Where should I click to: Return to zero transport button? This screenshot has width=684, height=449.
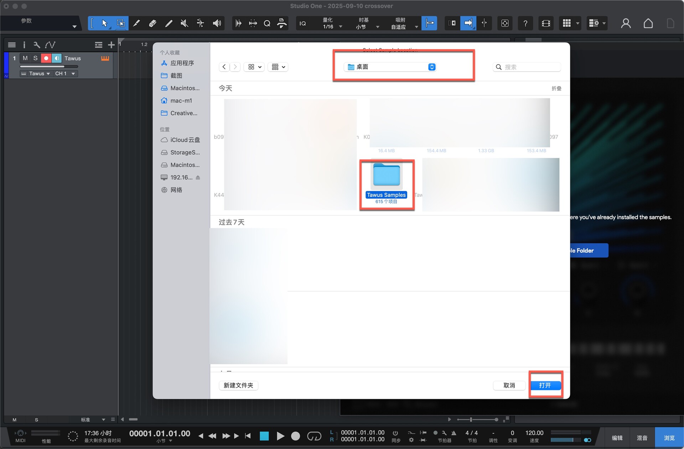click(x=248, y=436)
